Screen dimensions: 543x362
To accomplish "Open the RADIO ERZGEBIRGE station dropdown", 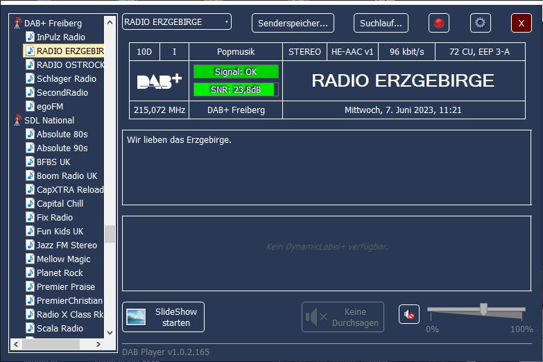I will click(177, 22).
